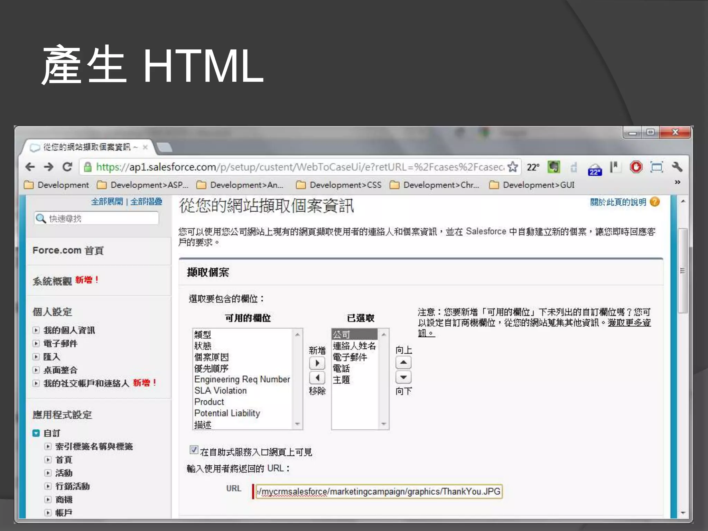Select 連絡人姓名 in the selected list
The width and height of the screenshot is (708, 531).
(354, 346)
